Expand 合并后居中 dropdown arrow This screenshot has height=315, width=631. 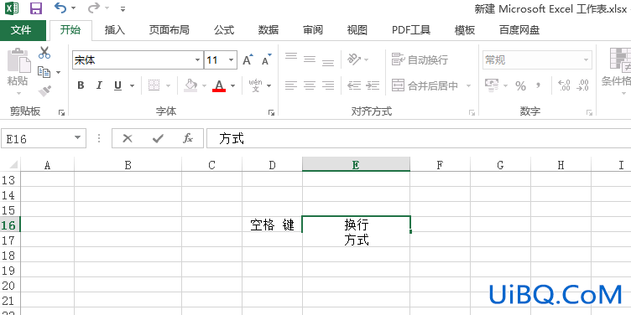point(468,85)
